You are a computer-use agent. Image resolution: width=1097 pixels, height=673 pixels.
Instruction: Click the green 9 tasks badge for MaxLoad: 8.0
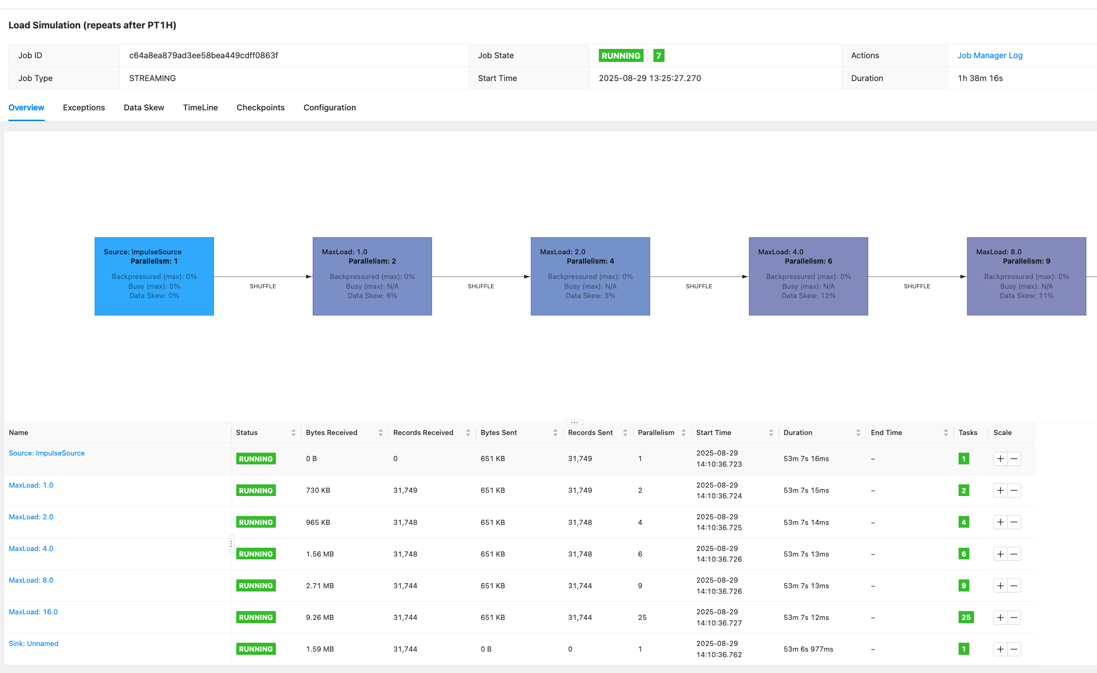point(964,585)
